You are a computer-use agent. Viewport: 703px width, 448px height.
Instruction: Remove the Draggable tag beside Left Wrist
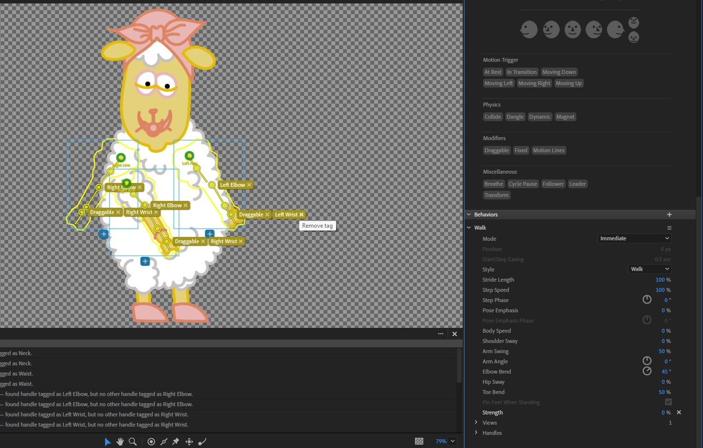coord(267,215)
